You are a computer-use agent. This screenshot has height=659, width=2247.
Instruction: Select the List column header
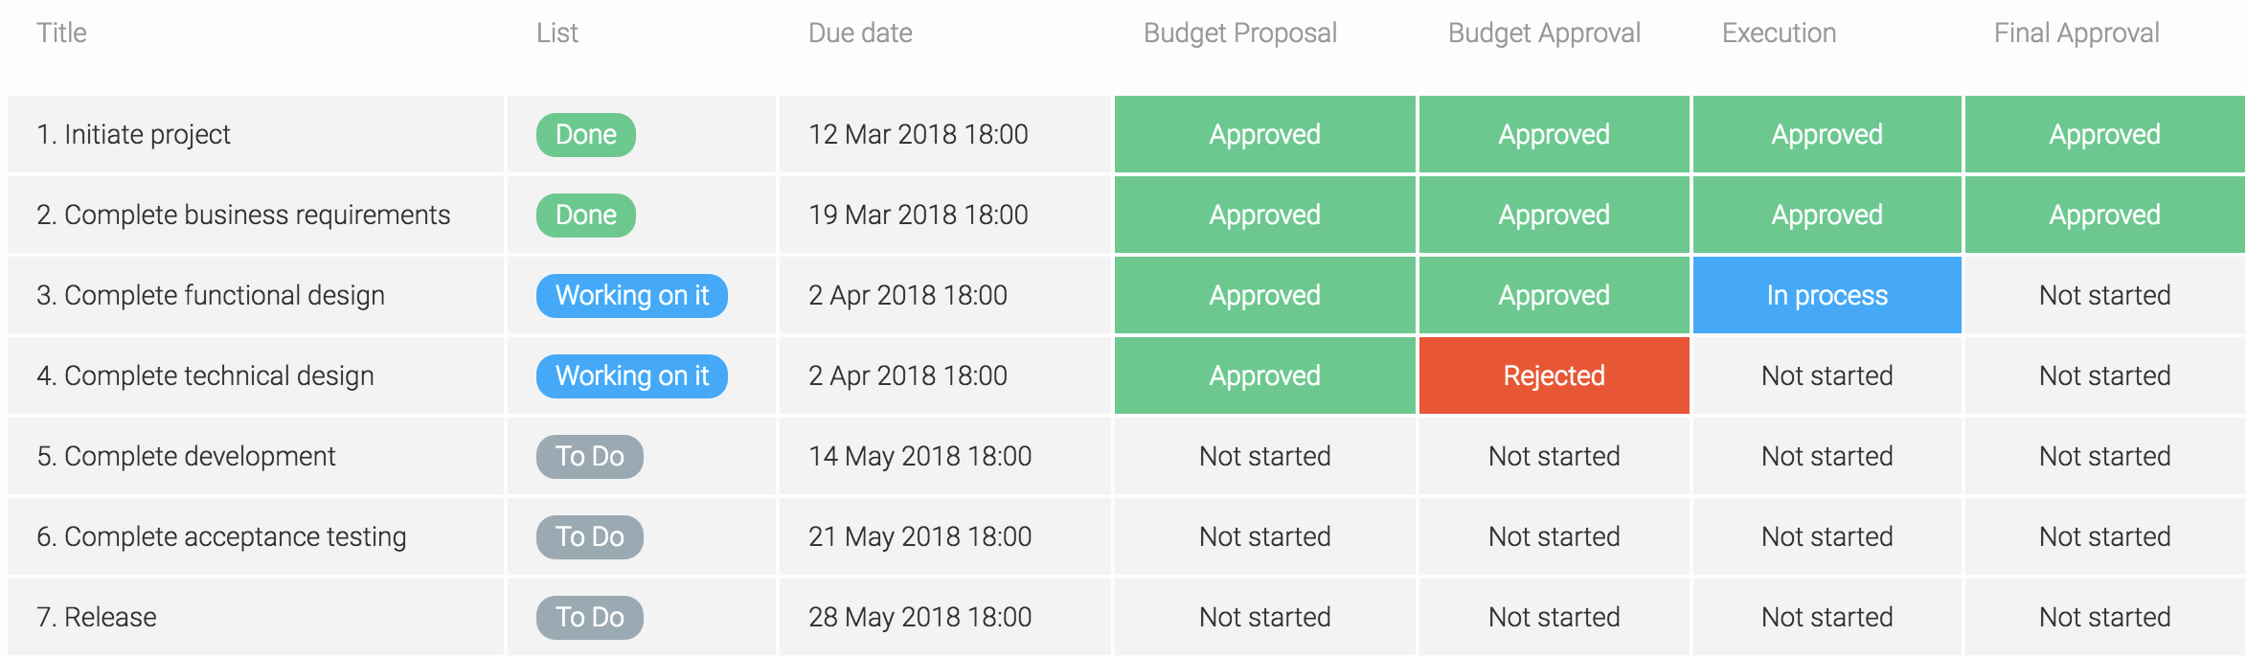click(557, 34)
